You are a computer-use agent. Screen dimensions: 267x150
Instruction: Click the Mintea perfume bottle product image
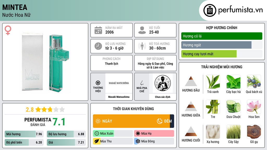point(45,62)
